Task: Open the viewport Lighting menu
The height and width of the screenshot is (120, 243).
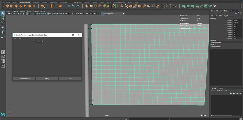Action: point(22,11)
